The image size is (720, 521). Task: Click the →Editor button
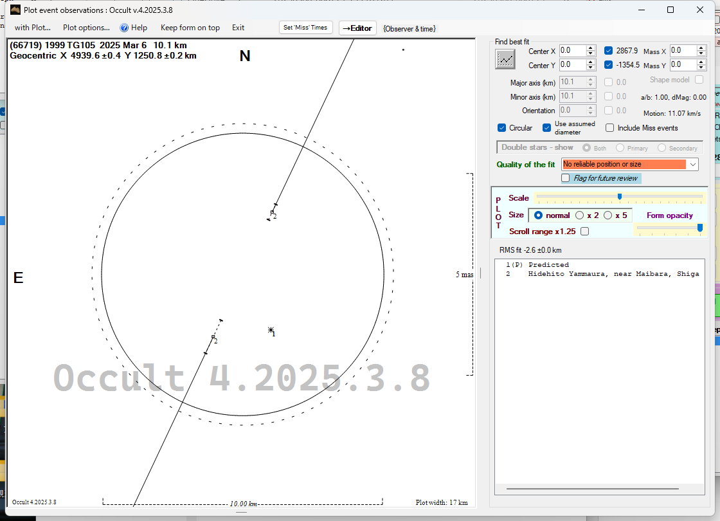point(357,28)
